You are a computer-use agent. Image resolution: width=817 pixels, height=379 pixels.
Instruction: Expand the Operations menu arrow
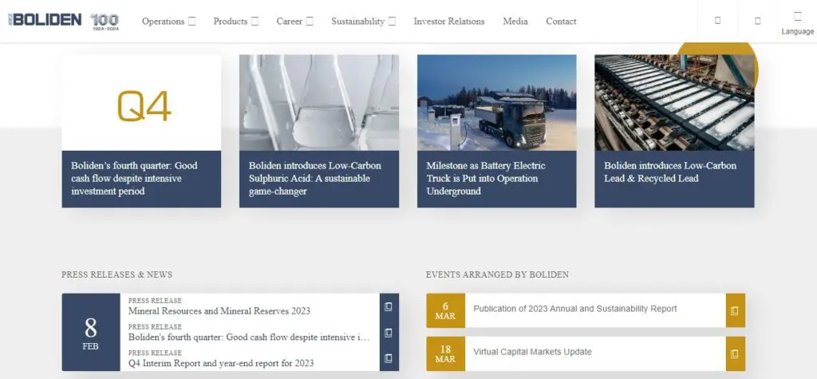click(191, 22)
